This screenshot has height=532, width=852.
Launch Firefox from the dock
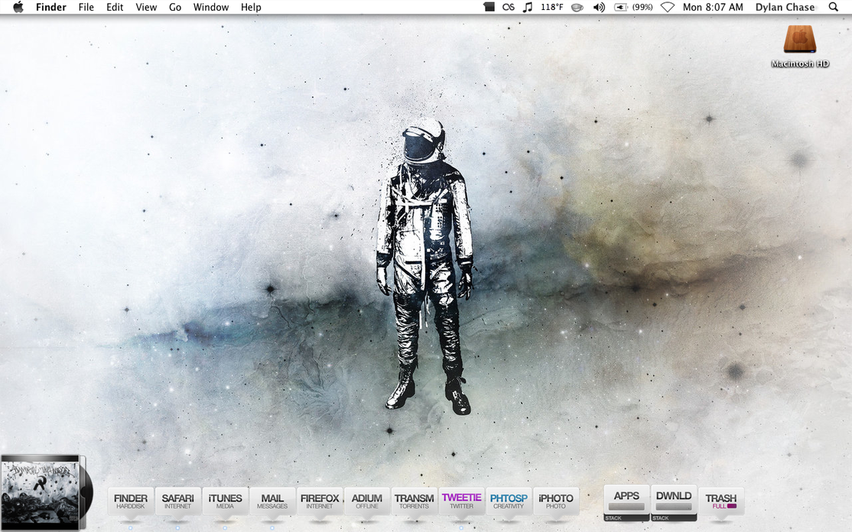pos(320,501)
